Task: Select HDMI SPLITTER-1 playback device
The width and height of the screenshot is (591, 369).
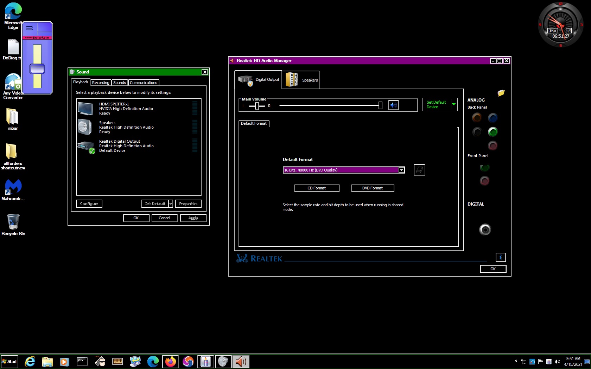Action: [x=139, y=109]
